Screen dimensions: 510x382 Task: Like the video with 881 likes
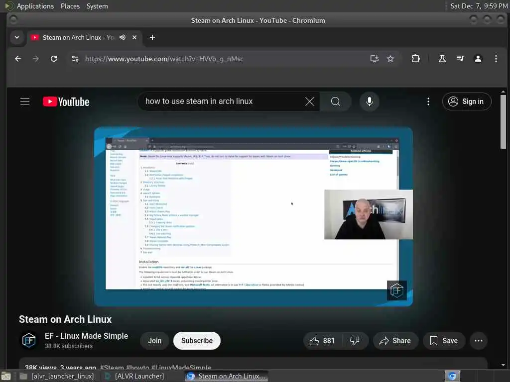click(323, 340)
